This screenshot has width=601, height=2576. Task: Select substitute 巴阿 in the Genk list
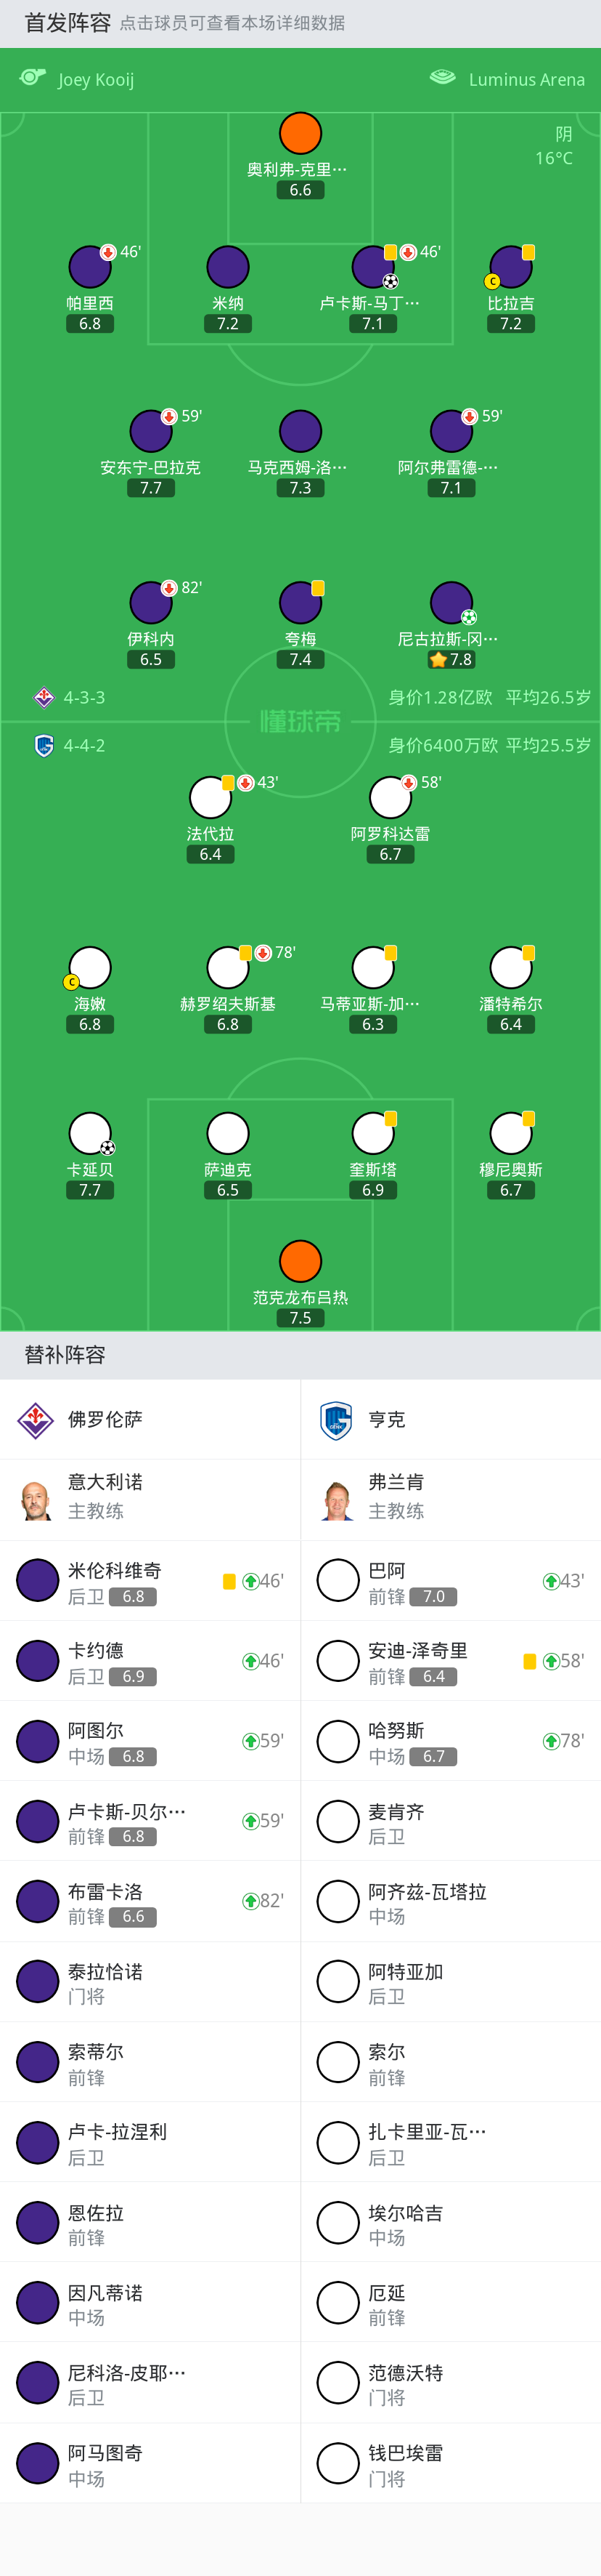pos(451,1581)
